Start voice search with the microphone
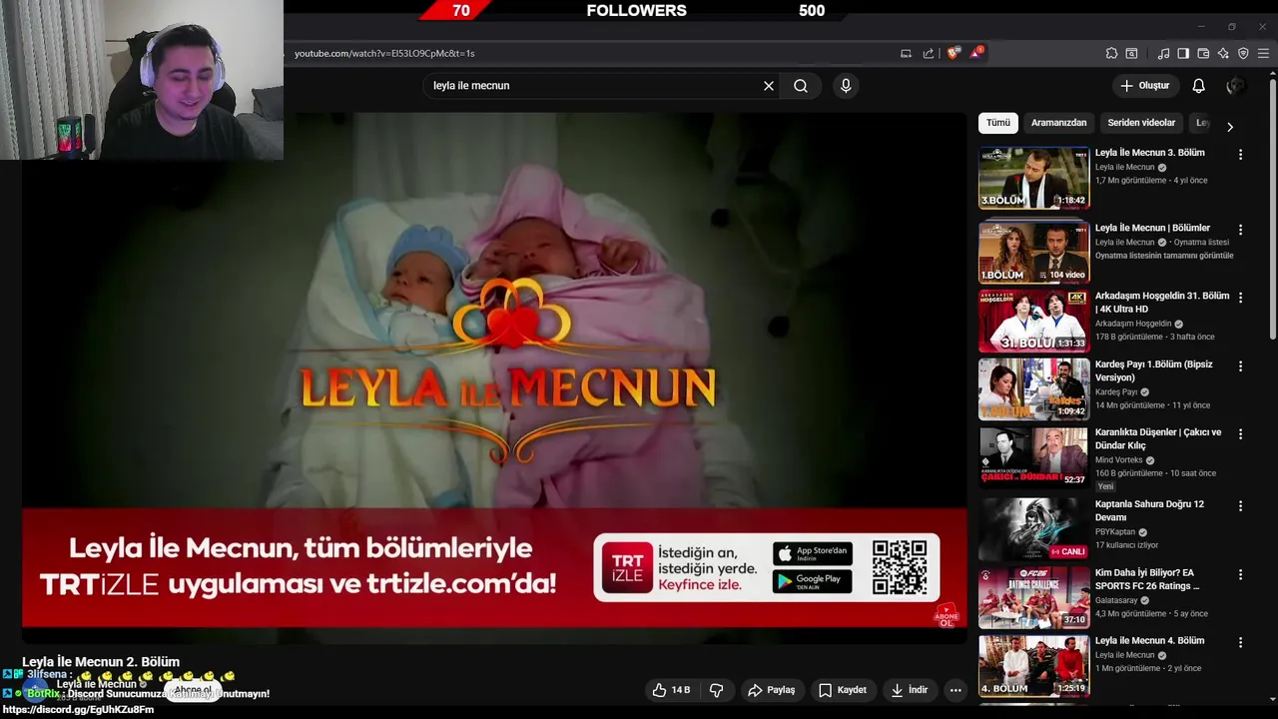The height and width of the screenshot is (719, 1278). tap(846, 86)
